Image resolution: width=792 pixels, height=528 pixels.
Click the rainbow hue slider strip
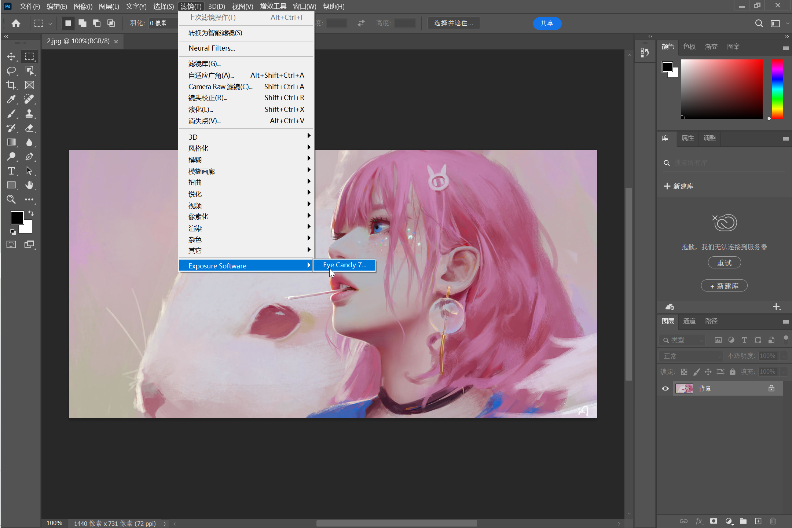[x=777, y=89]
